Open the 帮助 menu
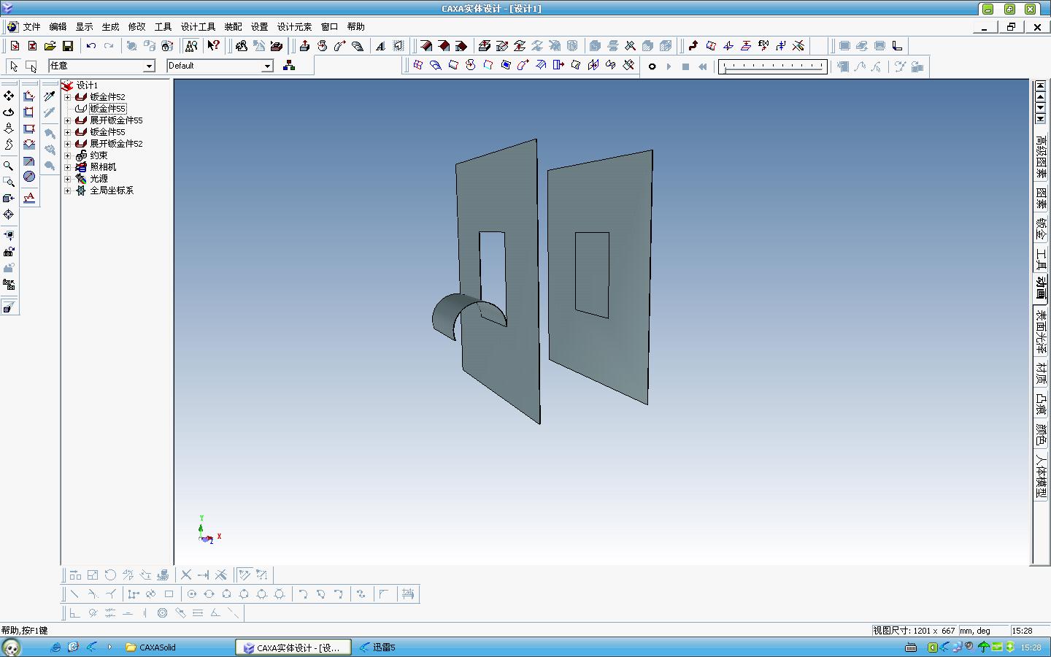 point(355,26)
